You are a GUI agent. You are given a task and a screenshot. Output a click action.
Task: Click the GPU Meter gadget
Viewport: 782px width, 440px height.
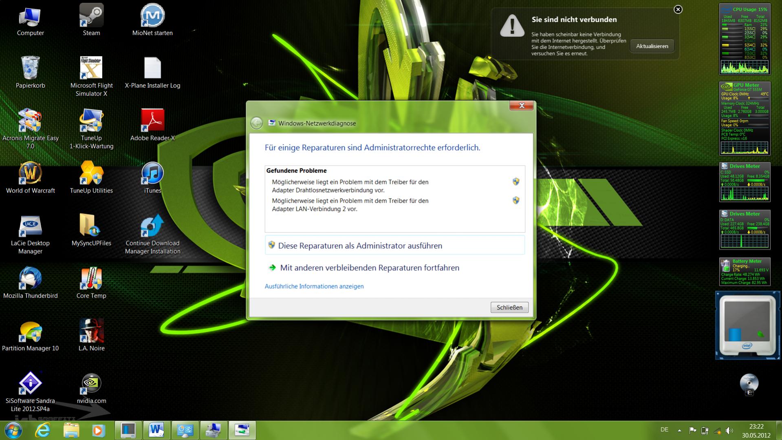(745, 119)
